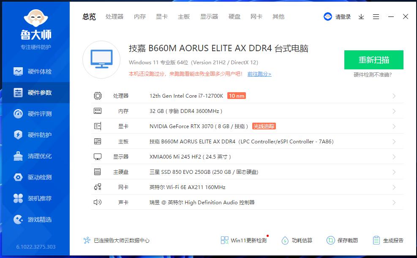Image resolution: width=417 pixels, height=258 pixels.
Task: Click 硬件检测不准确? feedback link
Action: 373,75
